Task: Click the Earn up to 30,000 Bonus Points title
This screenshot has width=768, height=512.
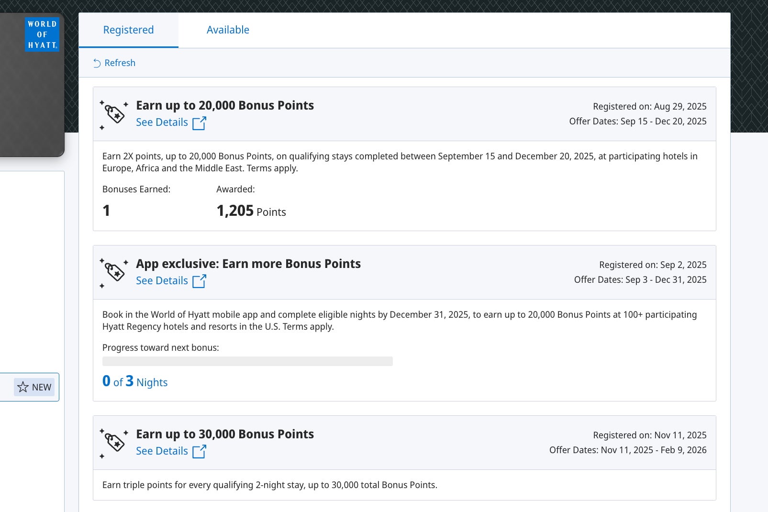Action: [x=225, y=434]
